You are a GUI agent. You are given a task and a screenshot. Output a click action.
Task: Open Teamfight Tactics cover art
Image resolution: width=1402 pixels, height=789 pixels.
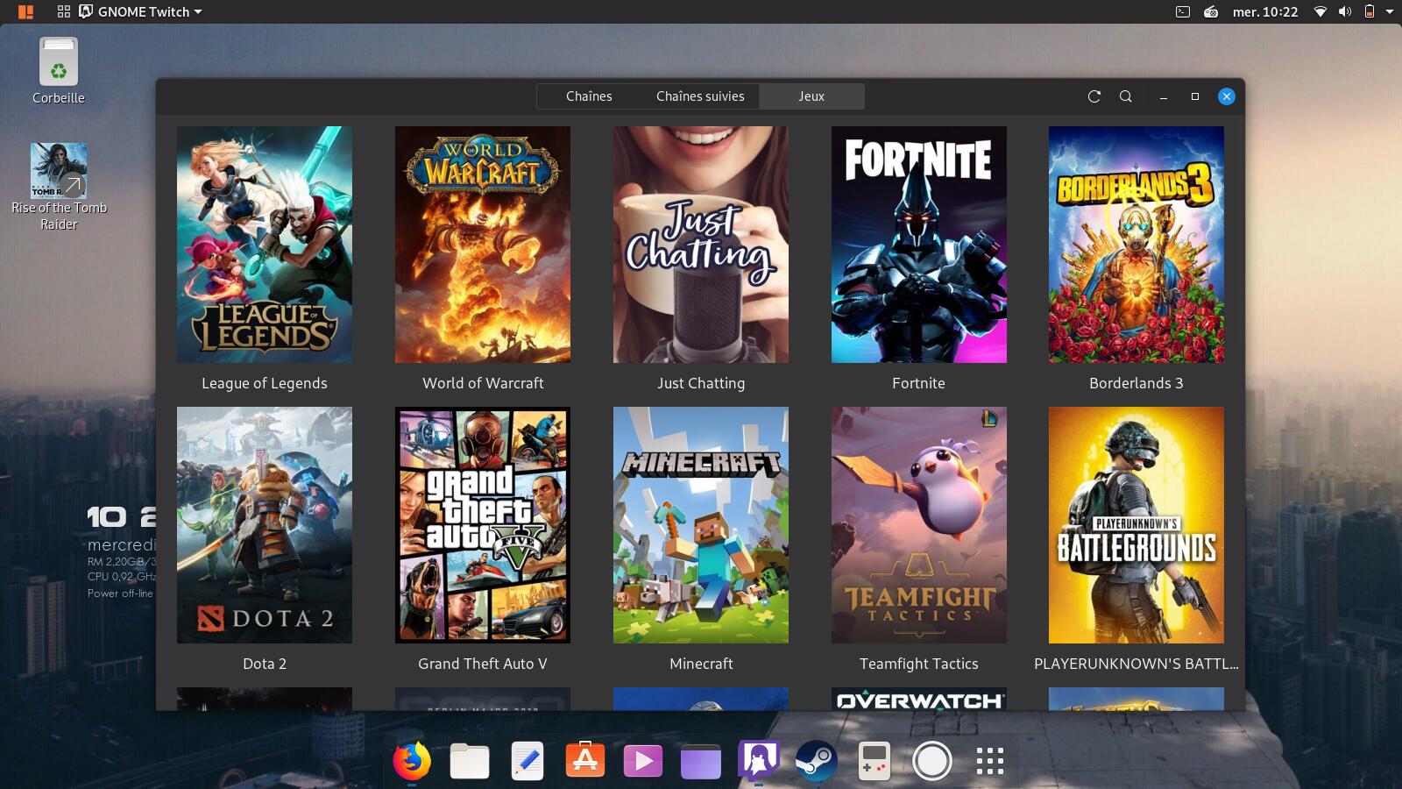(919, 525)
